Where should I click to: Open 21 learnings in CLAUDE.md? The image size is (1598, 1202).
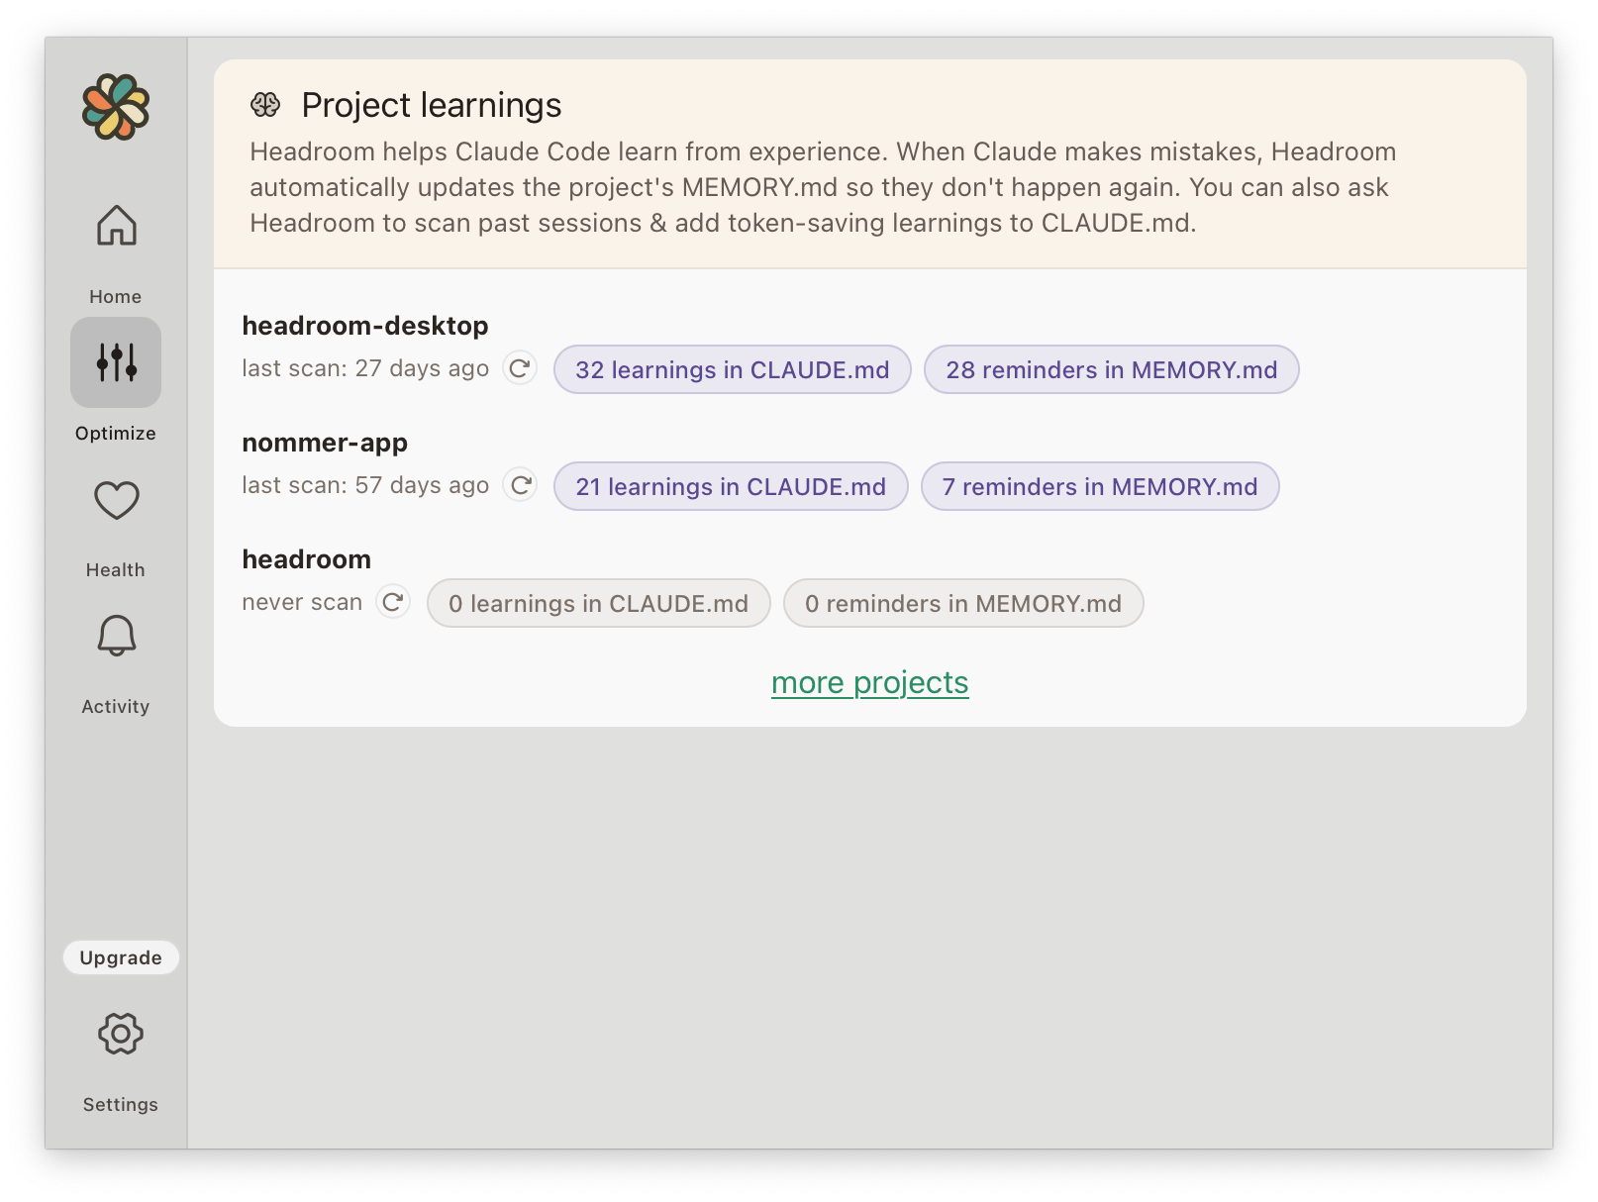pyautogui.click(x=731, y=486)
